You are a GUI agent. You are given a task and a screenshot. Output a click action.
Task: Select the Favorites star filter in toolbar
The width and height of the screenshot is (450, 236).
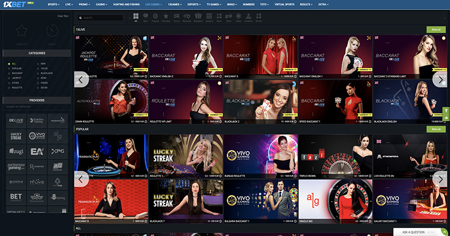[x=165, y=17]
